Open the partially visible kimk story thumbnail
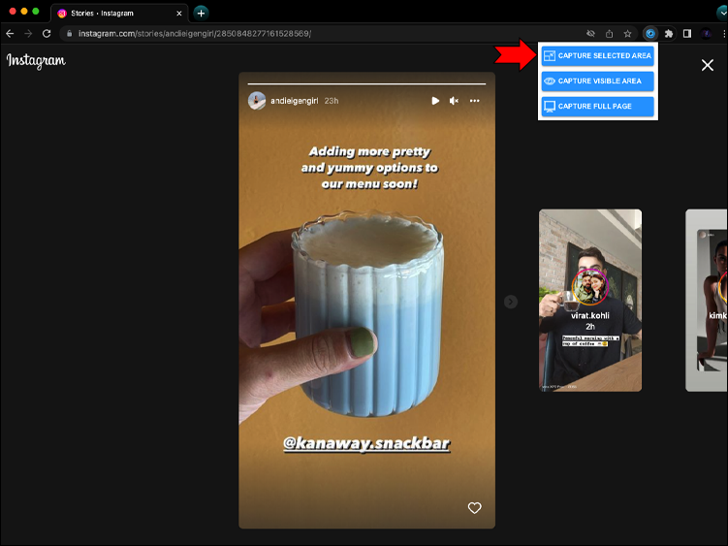 [707, 301]
